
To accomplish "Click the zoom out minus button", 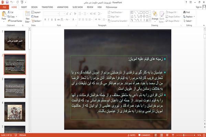I will tap(177, 135).
